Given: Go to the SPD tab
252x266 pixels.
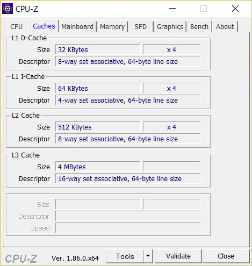Looking at the screenshot, I should click(141, 27).
